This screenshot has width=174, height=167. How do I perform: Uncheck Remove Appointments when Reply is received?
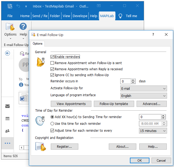click(52, 69)
